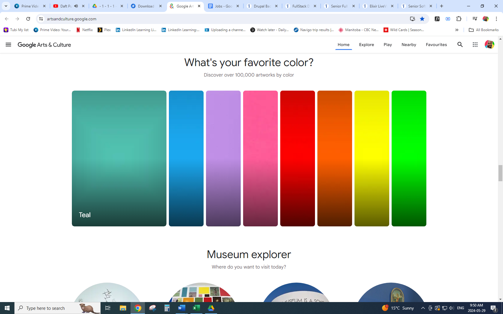Expand the tab search dropdown arrow
503x314 pixels.
pyautogui.click(x=6, y=6)
